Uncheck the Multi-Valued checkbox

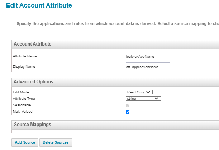pyautogui.click(x=128, y=112)
